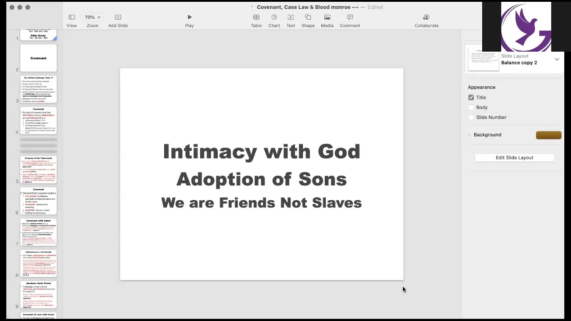Click 'We are Friends Not Slaves' text
Image resolution: width=571 pixels, height=321 pixels.
tap(261, 203)
